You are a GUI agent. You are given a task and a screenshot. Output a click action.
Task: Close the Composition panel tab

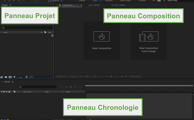(x=57, y=5)
